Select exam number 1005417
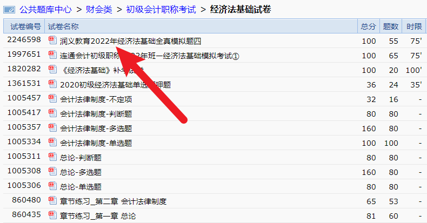The height and width of the screenshot is (223, 427). pos(24,113)
